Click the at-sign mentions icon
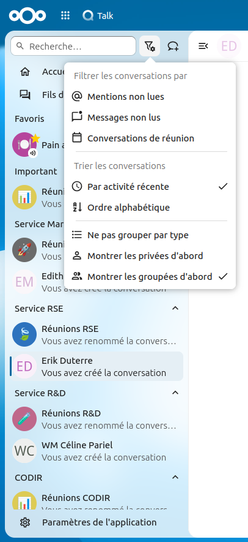Screen dimensions: 248x542 [76, 96]
